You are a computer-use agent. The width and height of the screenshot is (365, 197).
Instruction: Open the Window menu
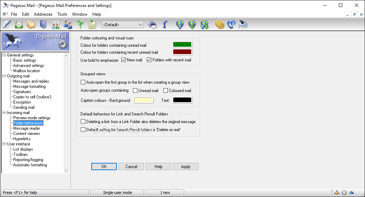click(x=80, y=14)
